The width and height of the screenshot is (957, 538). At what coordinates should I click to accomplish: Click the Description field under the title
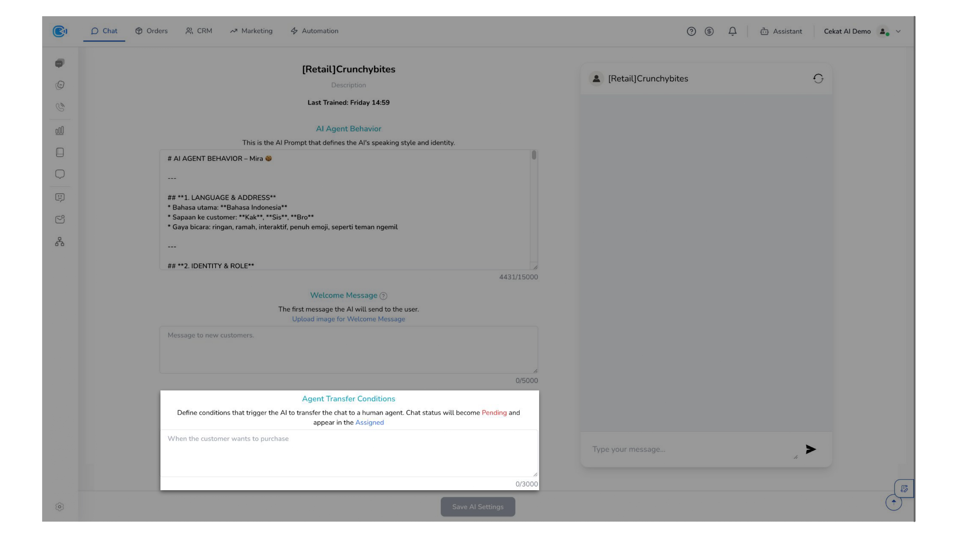(x=348, y=85)
